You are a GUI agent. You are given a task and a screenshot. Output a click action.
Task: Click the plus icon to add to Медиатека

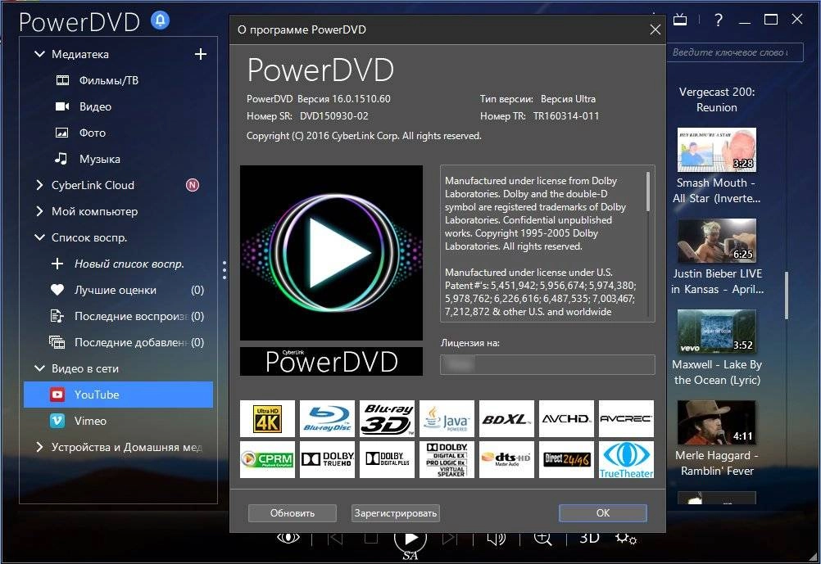[x=201, y=54]
